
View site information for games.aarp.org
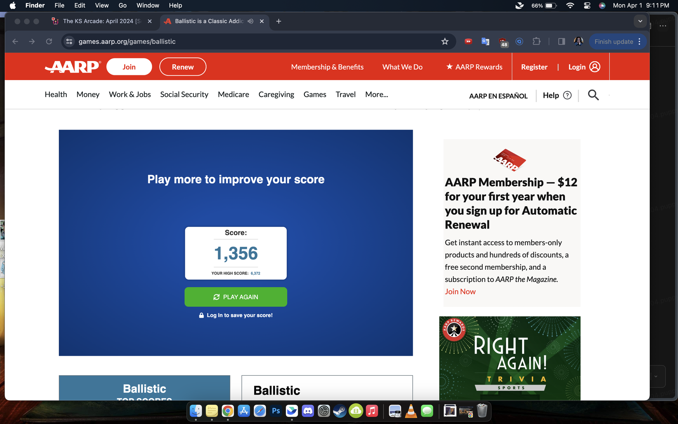pyautogui.click(x=69, y=42)
